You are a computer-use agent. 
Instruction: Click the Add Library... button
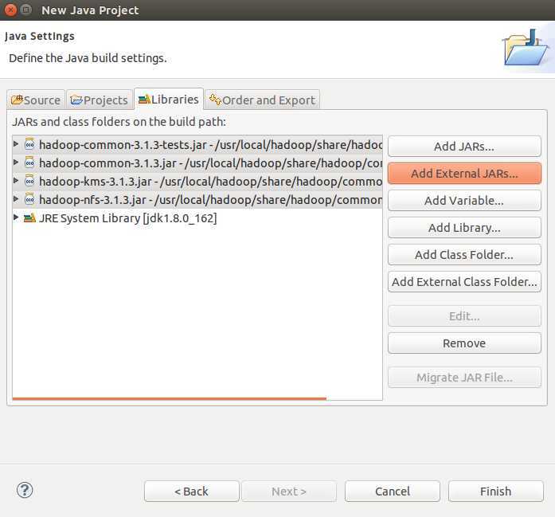click(464, 228)
